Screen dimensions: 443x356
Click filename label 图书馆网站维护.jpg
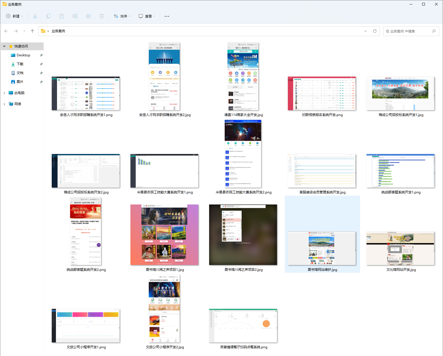tap(322, 270)
